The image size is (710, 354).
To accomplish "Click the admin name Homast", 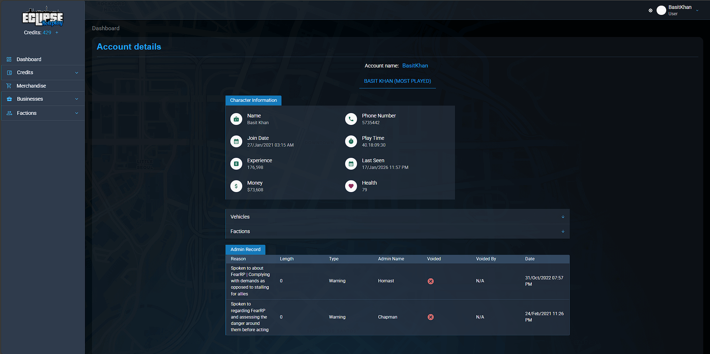I will (386, 281).
